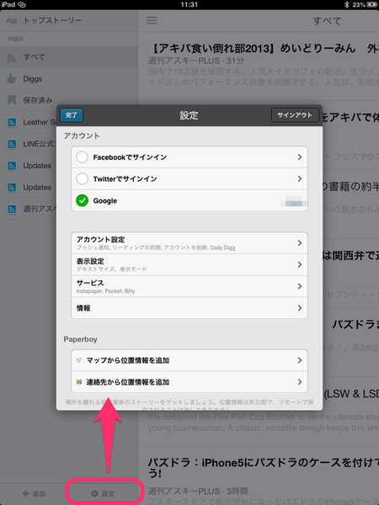Select Twitterでサインイン radio circle
The width and height of the screenshot is (379, 505).
pos(83,178)
